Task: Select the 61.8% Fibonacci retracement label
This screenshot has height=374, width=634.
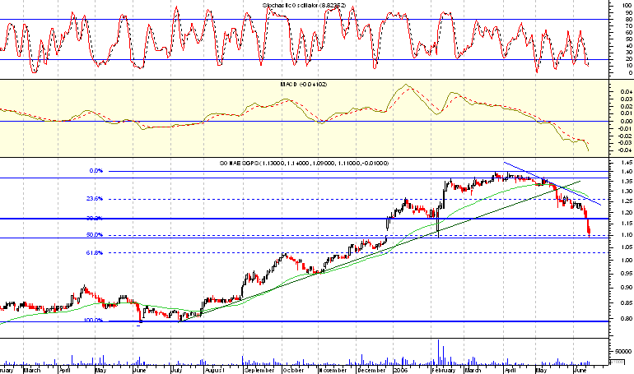Action: (95, 253)
